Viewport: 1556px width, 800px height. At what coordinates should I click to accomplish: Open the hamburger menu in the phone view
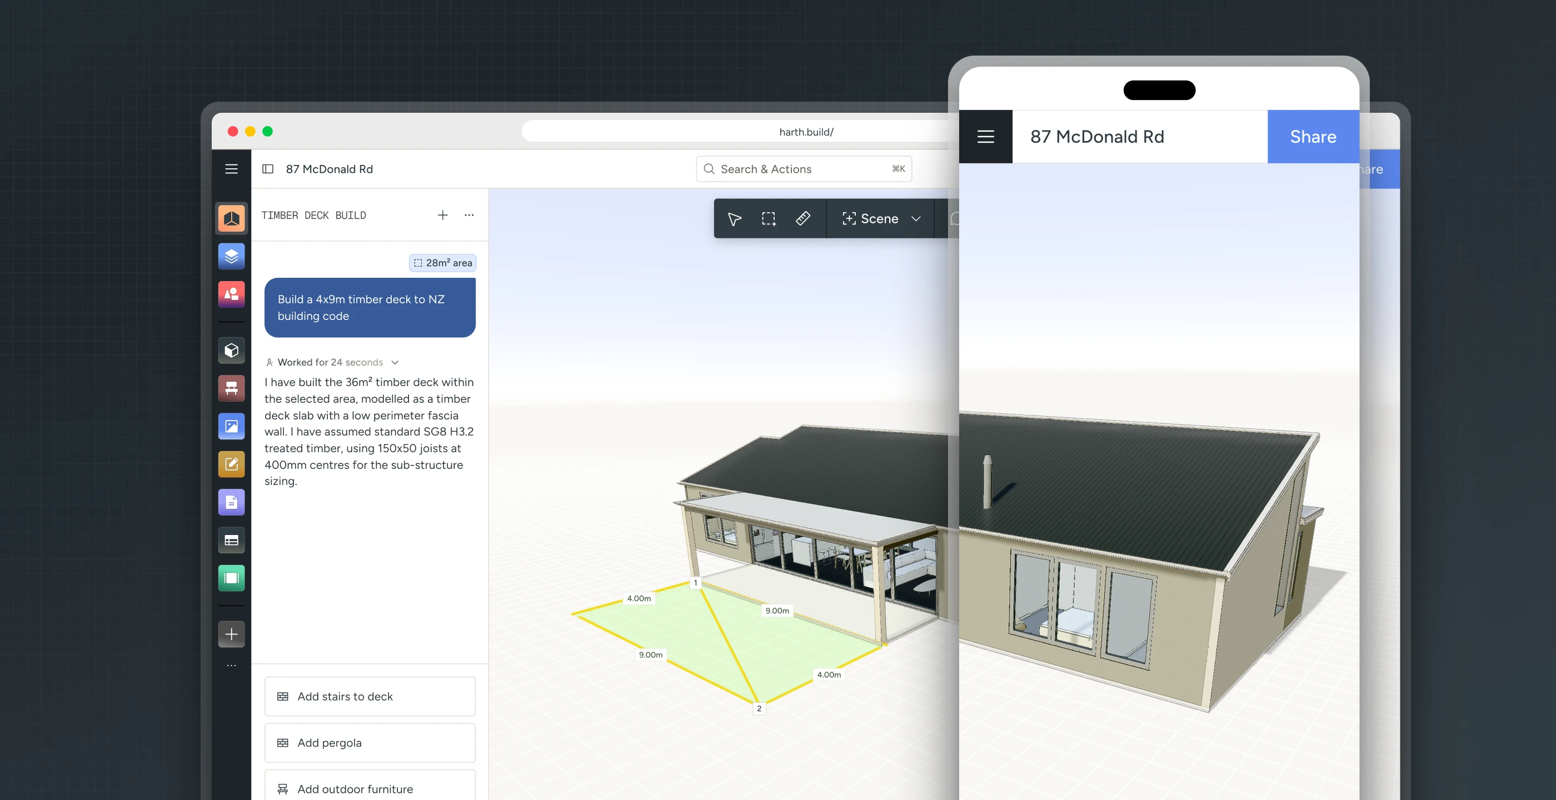[986, 137]
